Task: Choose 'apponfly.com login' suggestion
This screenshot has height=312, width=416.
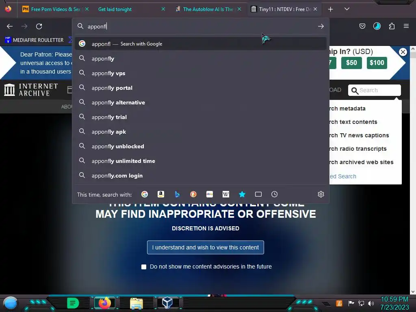Action: (x=201, y=175)
